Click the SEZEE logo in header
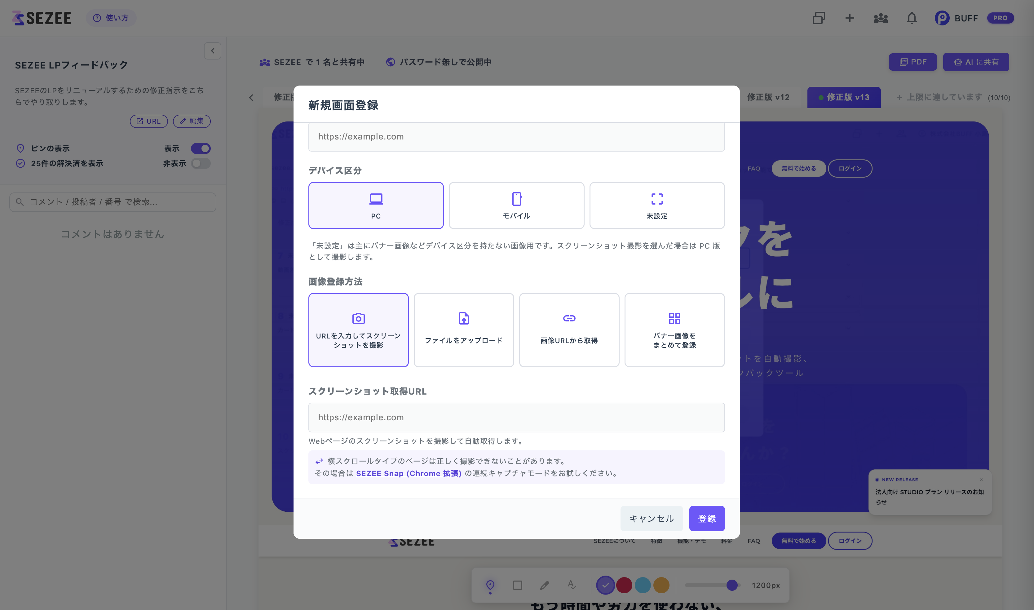The height and width of the screenshot is (610, 1034). tap(42, 18)
